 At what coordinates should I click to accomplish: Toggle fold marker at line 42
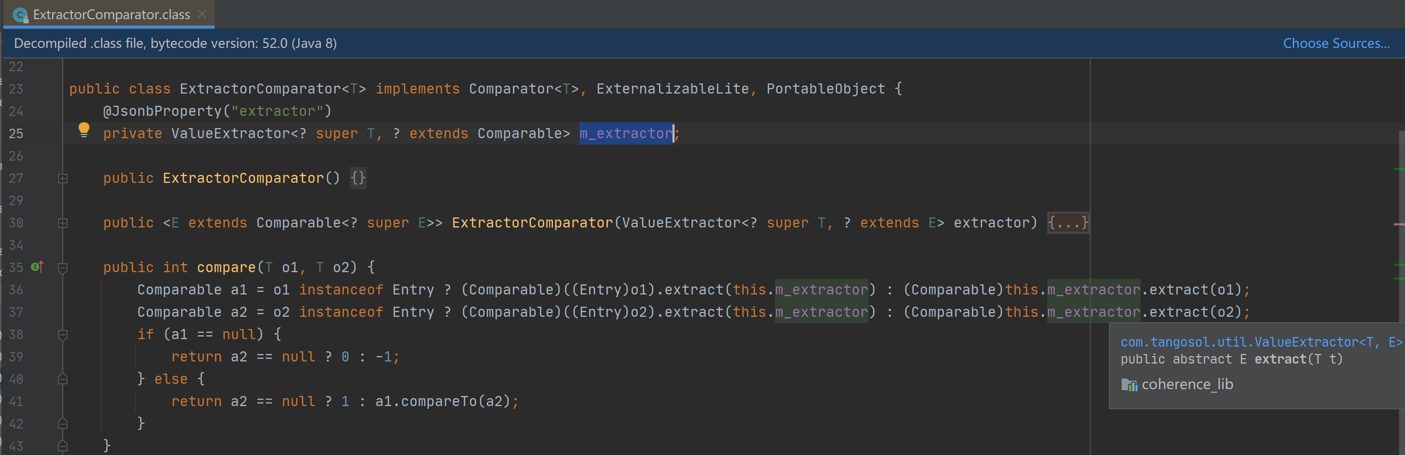tap(63, 424)
